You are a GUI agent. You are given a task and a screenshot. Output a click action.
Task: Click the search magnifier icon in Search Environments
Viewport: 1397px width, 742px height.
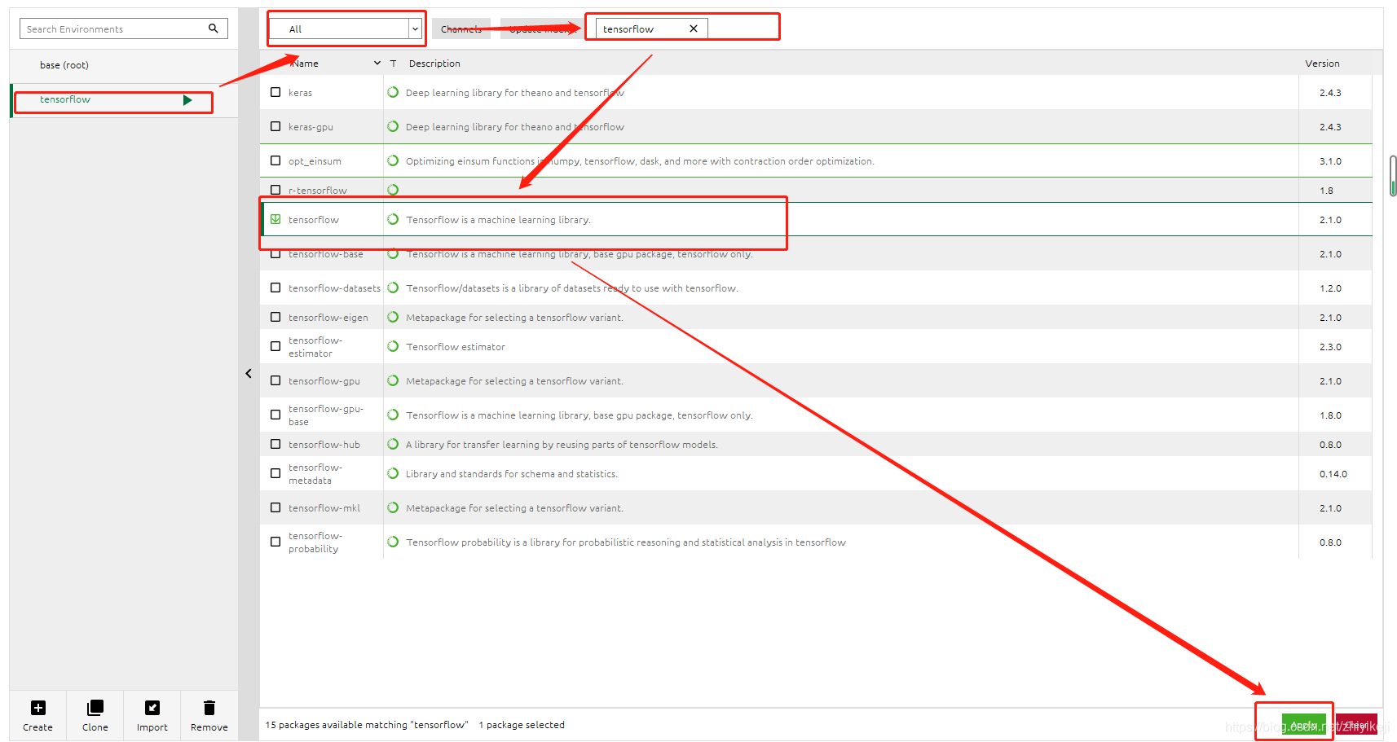[x=213, y=29]
